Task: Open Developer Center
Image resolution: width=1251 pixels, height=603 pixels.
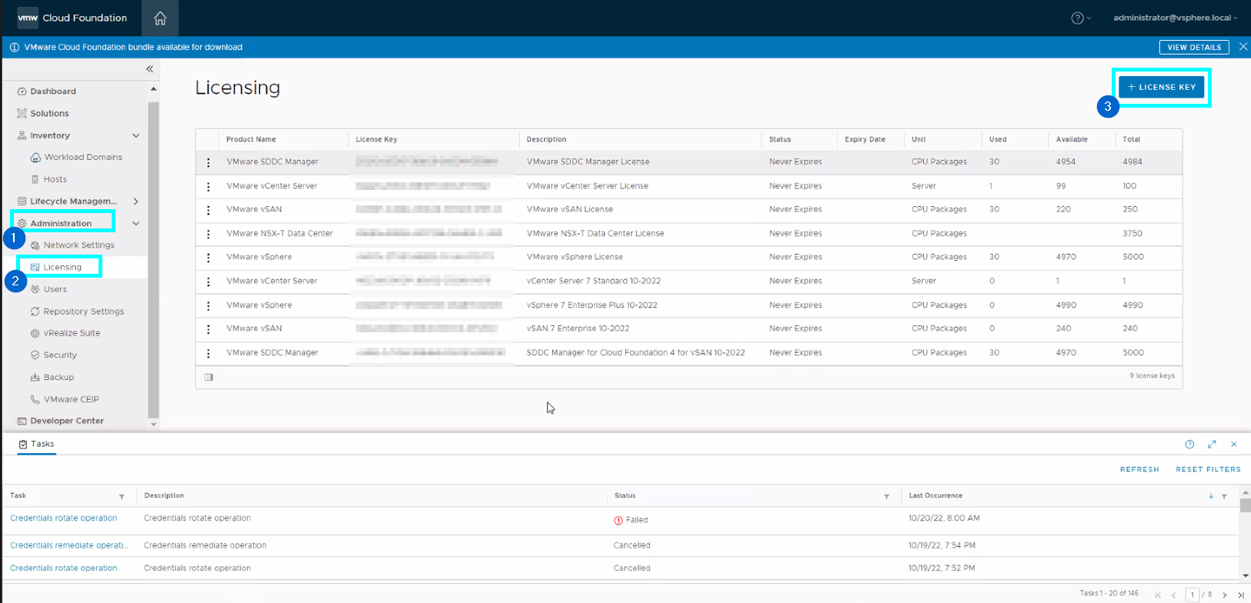Action: click(67, 421)
